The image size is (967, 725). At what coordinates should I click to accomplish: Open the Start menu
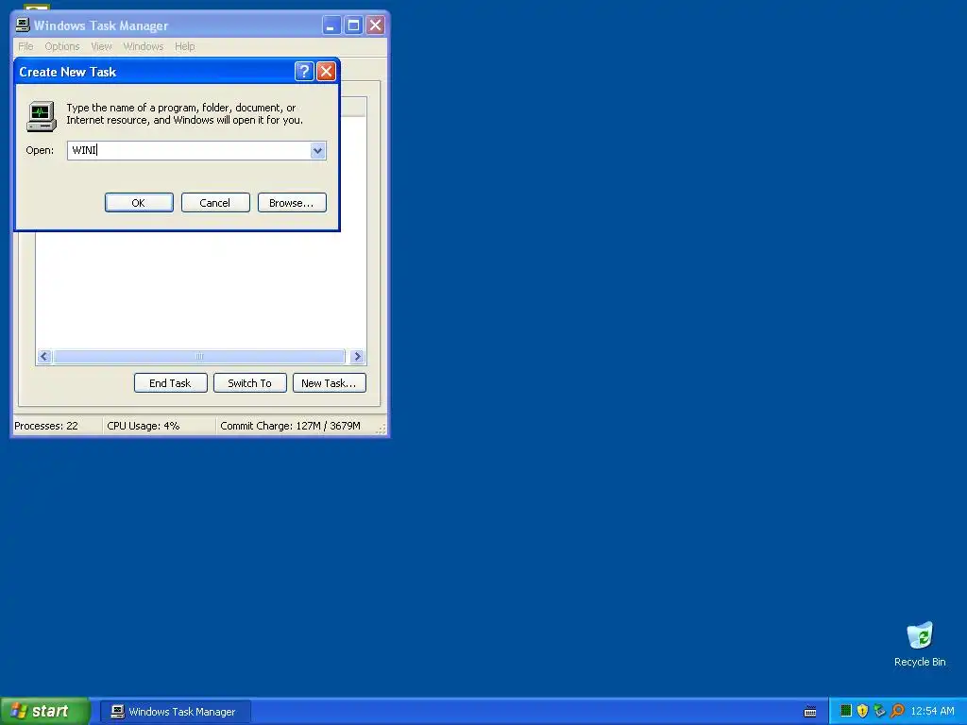tap(45, 712)
